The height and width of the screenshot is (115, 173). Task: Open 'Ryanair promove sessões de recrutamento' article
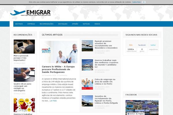pos(106,45)
